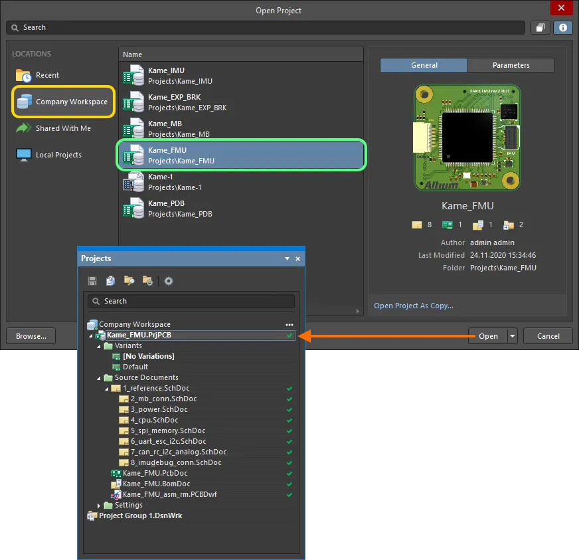Select the Company Workspace location
Image resolution: width=579 pixels, height=560 pixels.
63,102
